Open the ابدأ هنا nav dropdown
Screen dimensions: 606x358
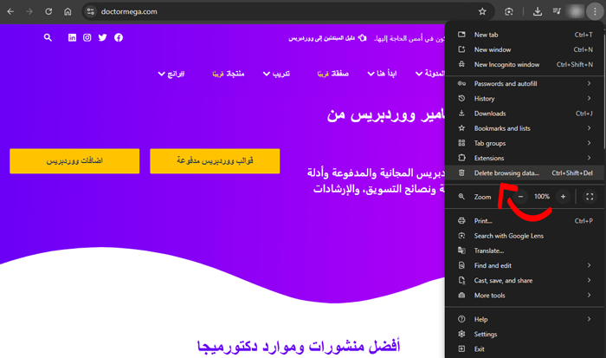(x=382, y=74)
